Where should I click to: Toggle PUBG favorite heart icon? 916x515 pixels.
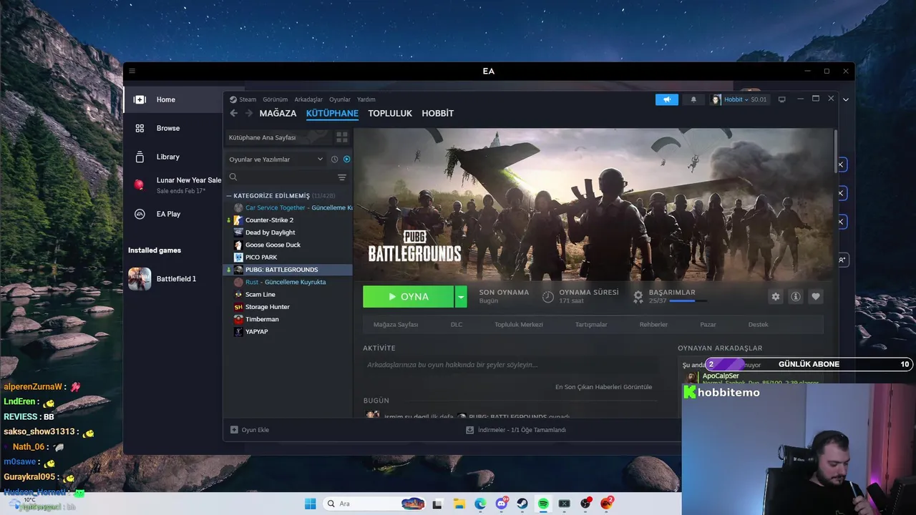pos(815,297)
